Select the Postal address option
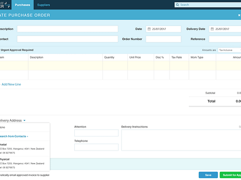The height and width of the screenshot is (180, 241). click(25, 148)
